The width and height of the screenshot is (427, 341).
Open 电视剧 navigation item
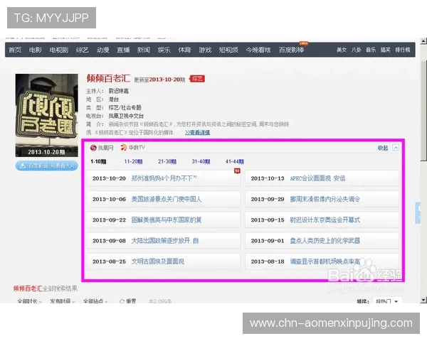59,50
